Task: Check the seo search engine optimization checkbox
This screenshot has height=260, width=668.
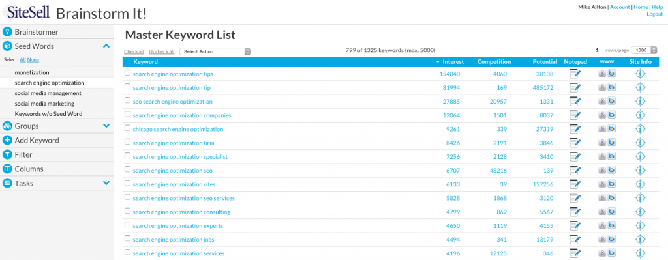Action: 127,100
